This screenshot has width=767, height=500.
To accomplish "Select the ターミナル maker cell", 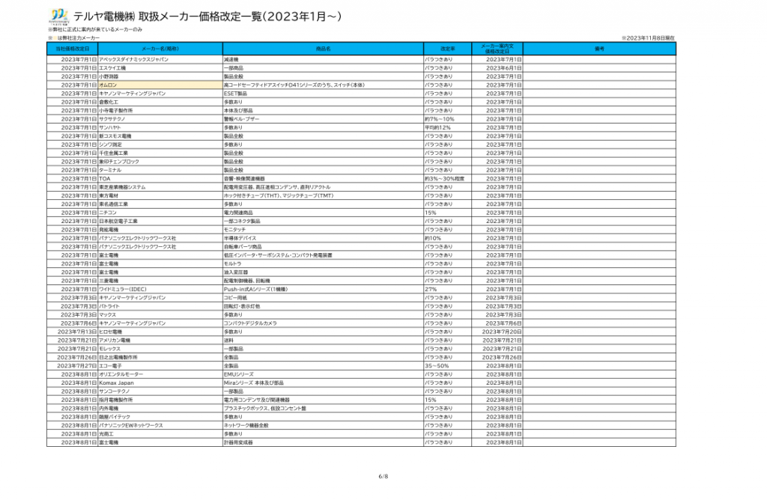I will click(x=160, y=170).
